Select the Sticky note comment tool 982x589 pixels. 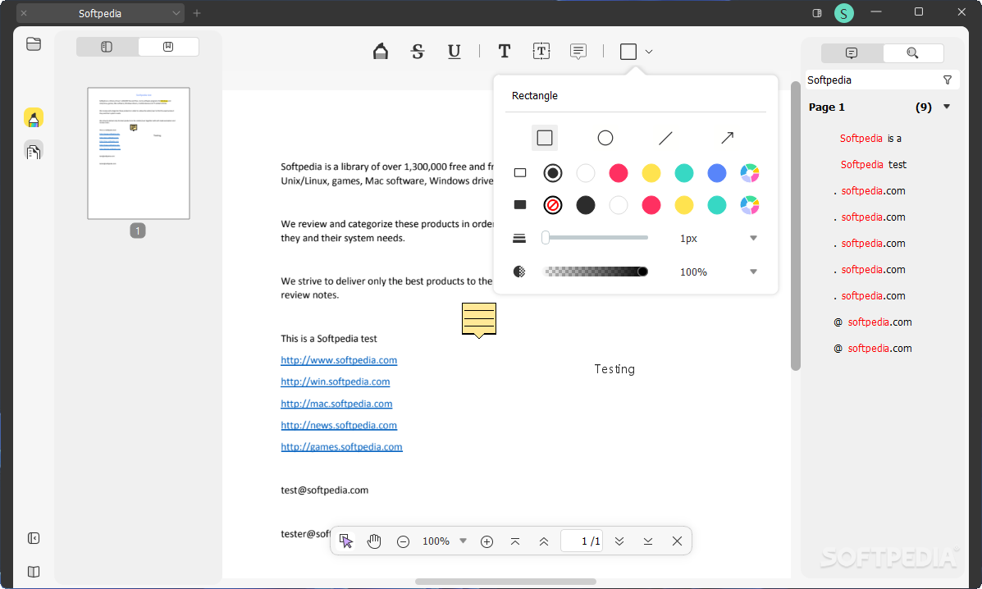click(x=578, y=52)
